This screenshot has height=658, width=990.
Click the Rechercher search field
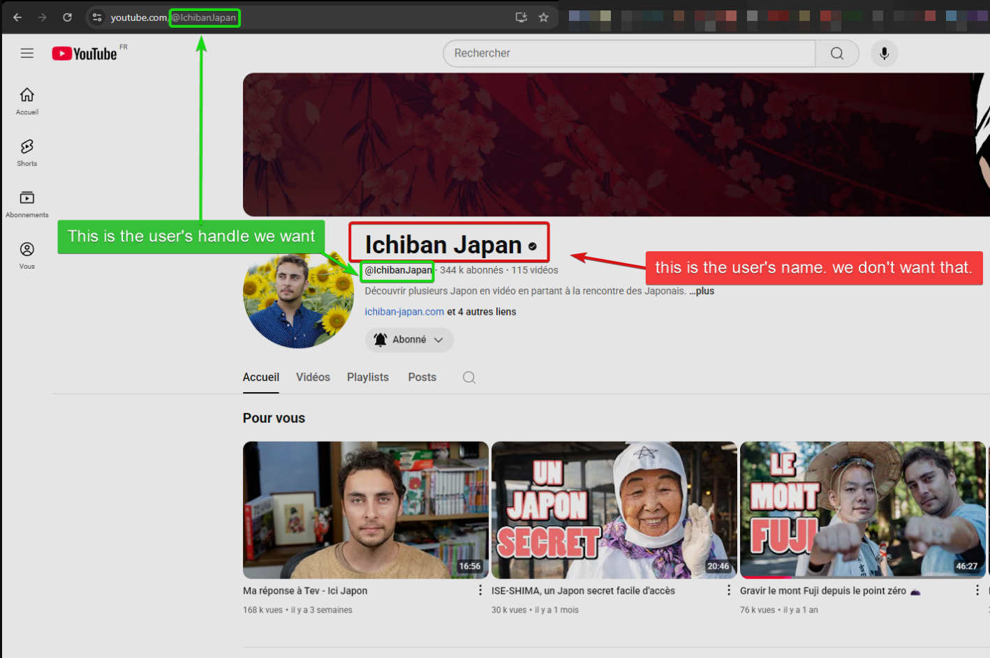point(629,53)
